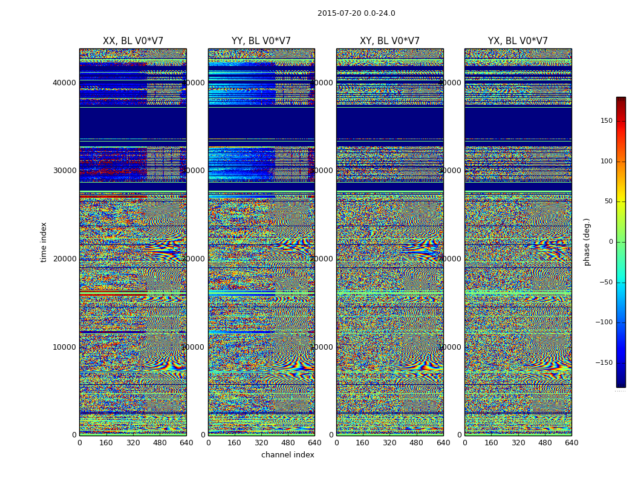Viewport: 635px width, 484px height.
Task: Click the '640' x-tick under the YY plot
Action: [x=314, y=443]
